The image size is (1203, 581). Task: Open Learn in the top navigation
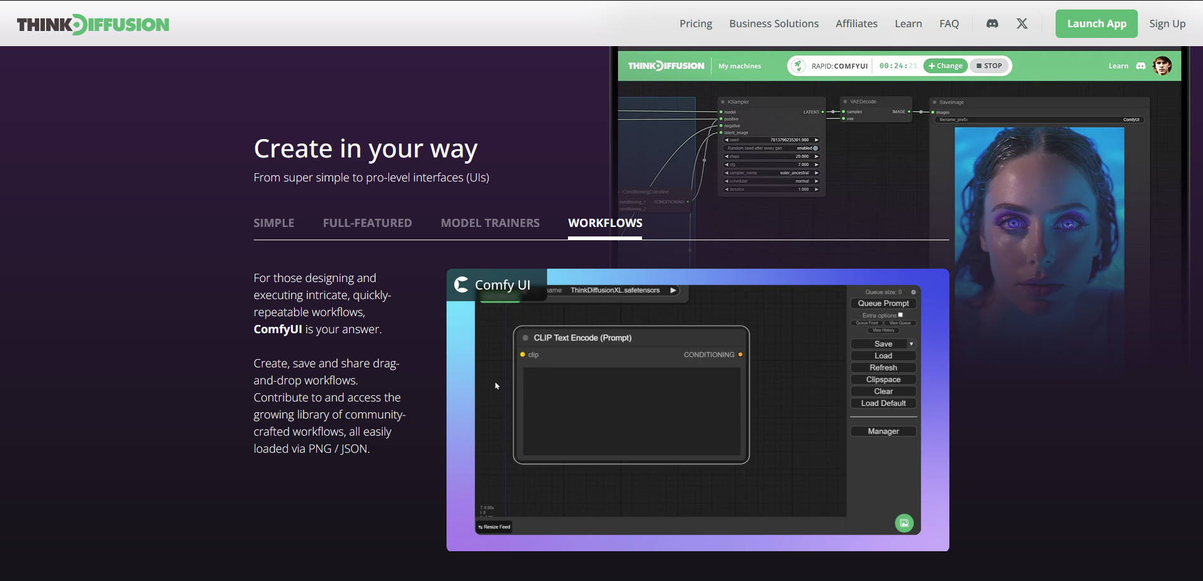pyautogui.click(x=908, y=23)
